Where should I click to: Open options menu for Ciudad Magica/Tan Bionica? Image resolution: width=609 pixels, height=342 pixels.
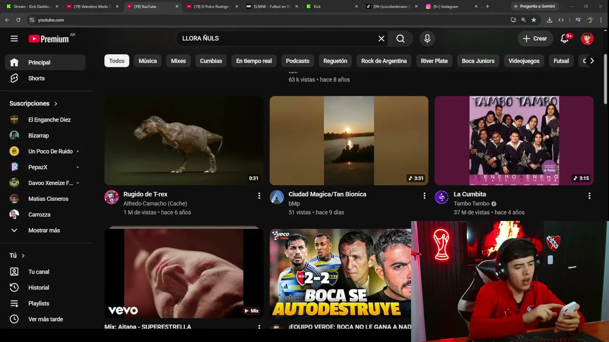pos(424,196)
